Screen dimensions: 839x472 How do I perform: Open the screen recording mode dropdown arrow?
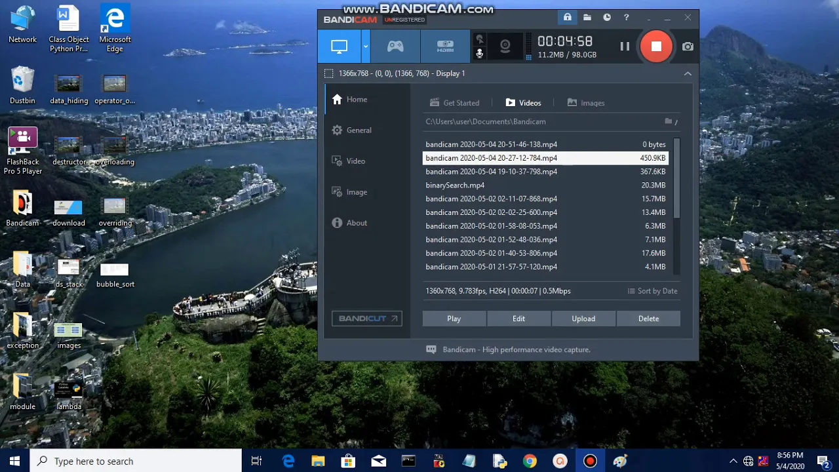tap(366, 47)
